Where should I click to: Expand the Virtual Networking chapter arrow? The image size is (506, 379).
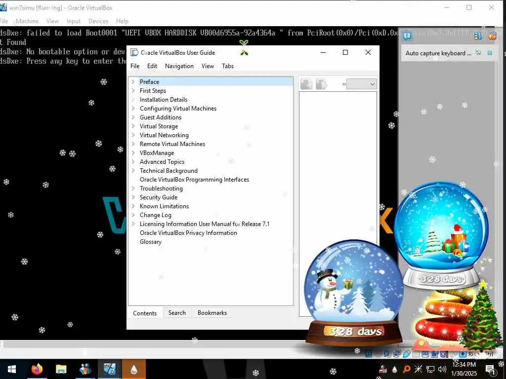tap(133, 135)
